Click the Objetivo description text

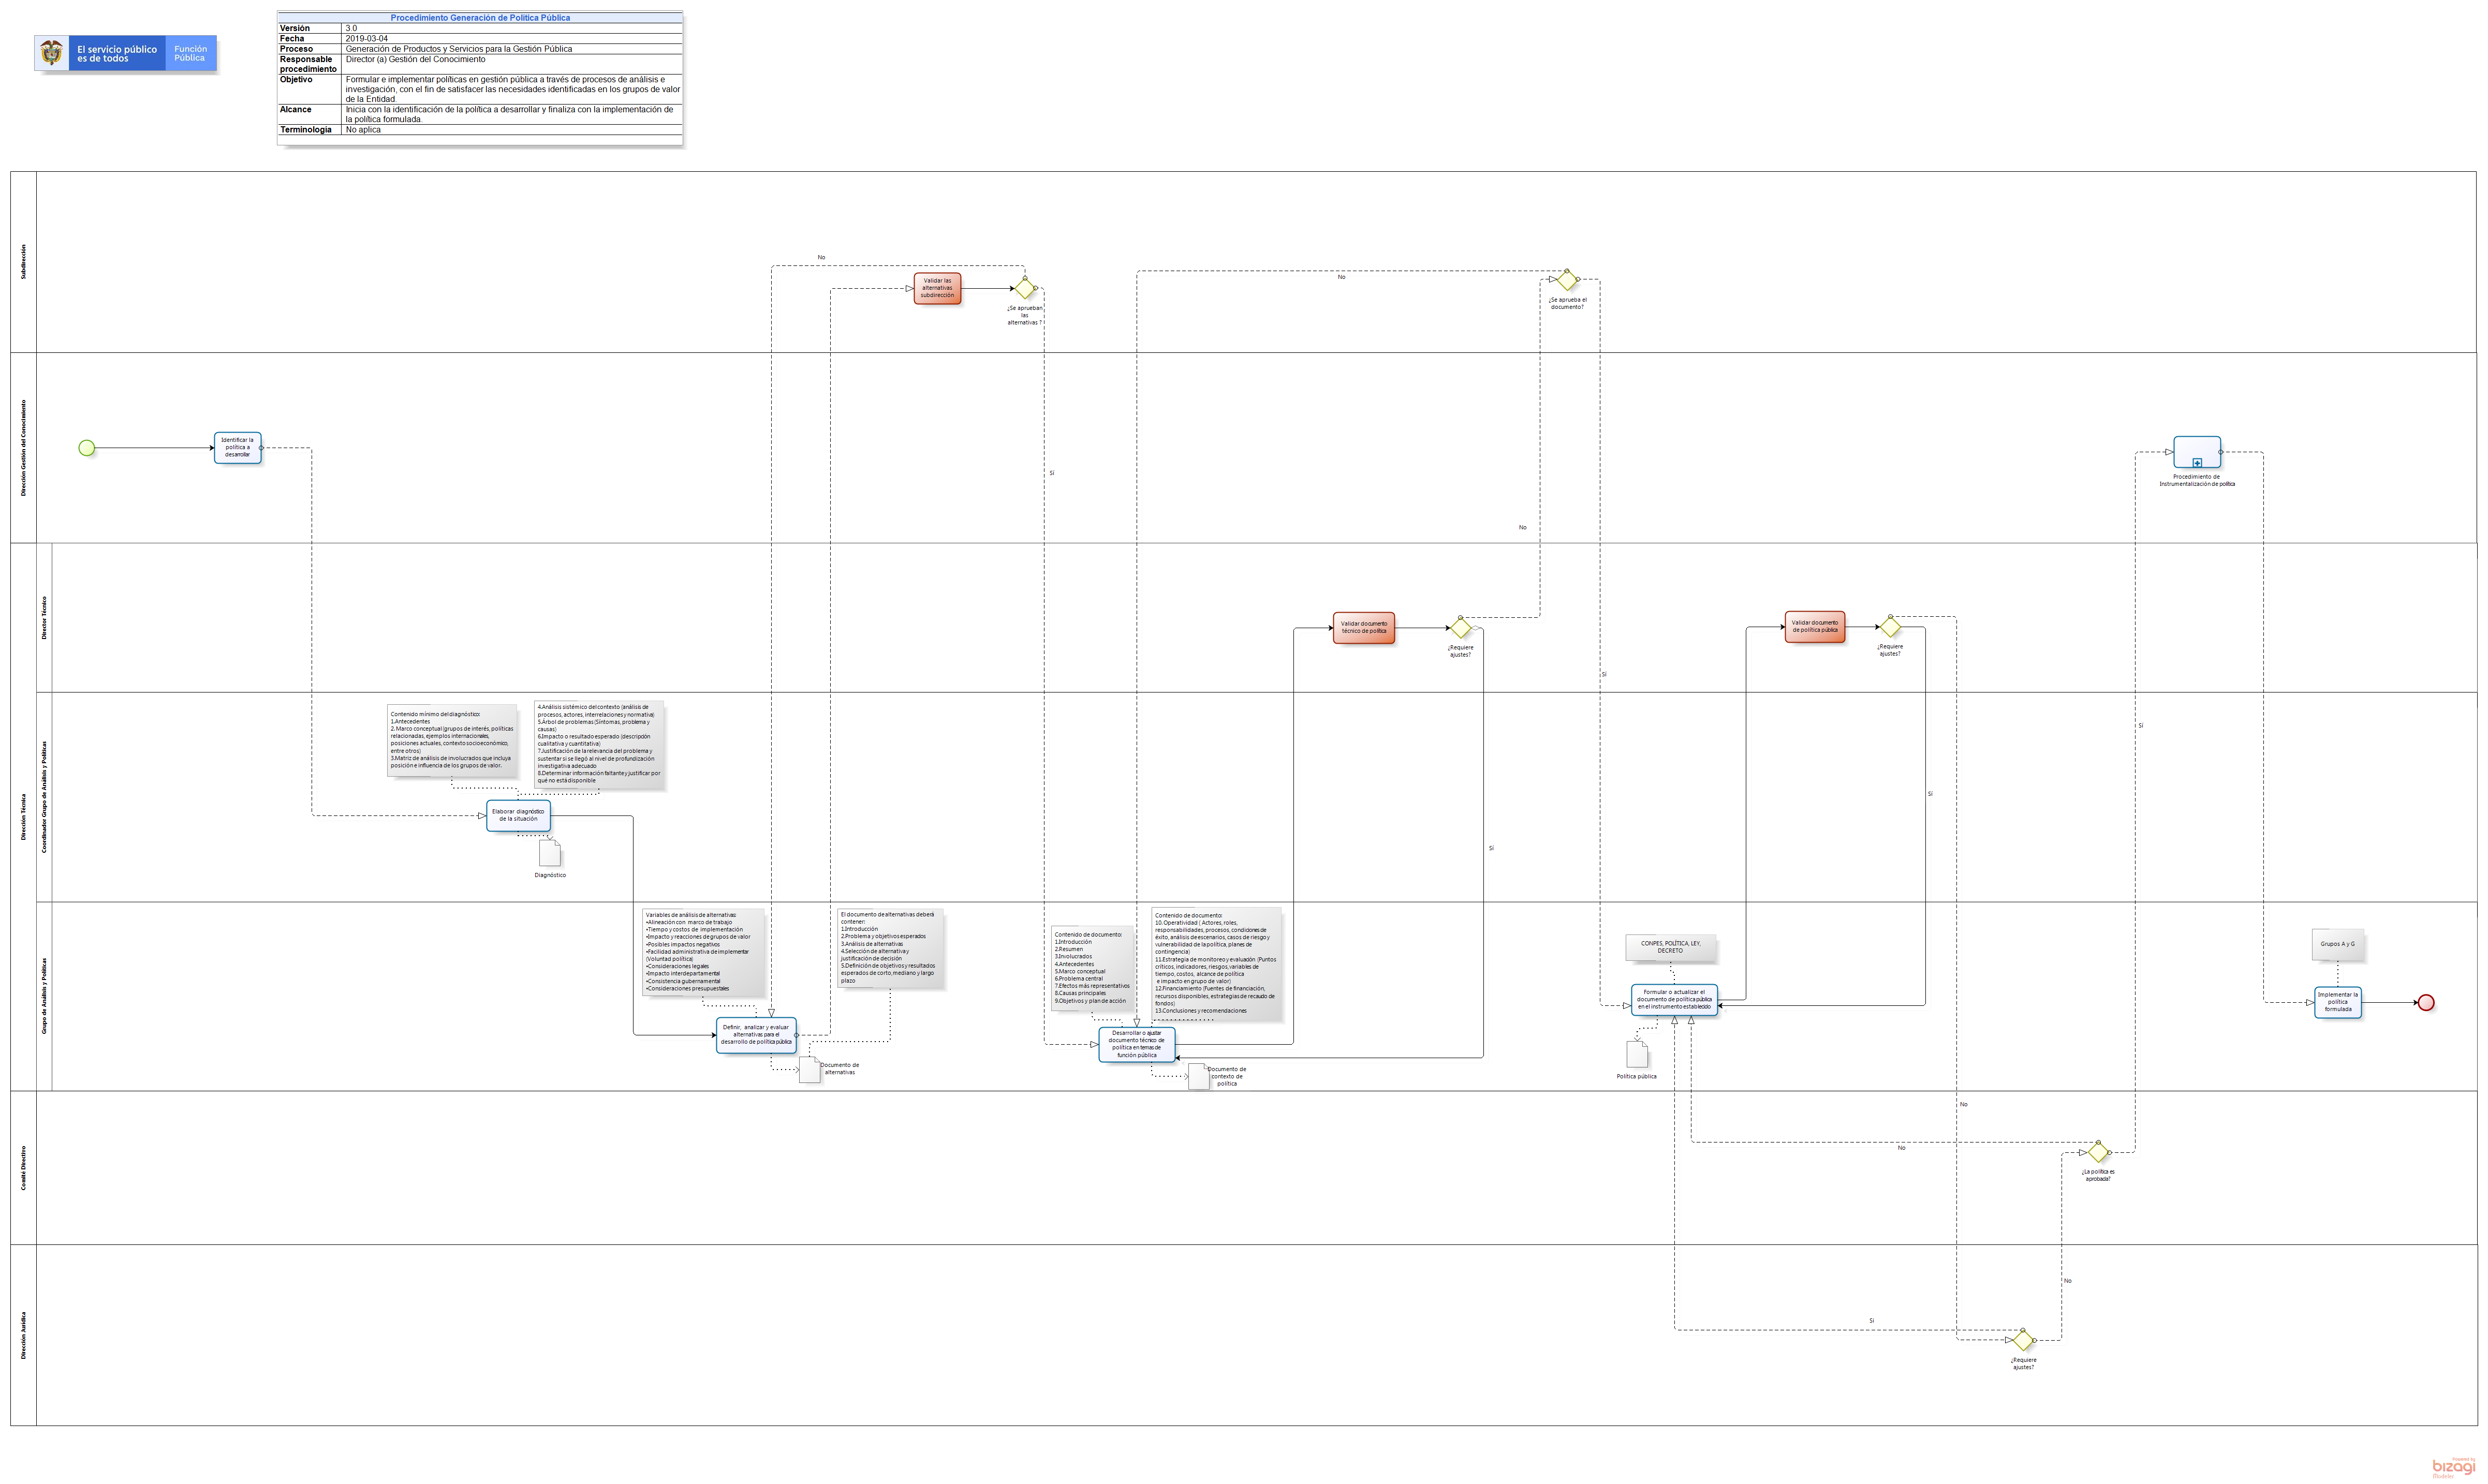[x=512, y=89]
